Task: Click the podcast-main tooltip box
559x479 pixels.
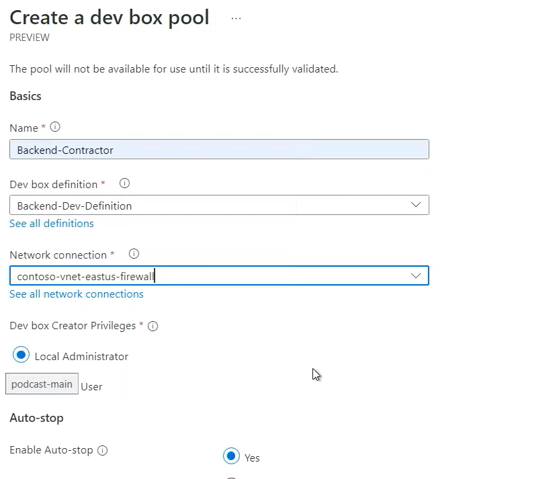Action: click(42, 384)
